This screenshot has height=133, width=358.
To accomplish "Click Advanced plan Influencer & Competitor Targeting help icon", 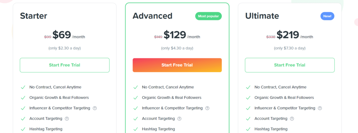I will pyautogui.click(x=207, y=108).
